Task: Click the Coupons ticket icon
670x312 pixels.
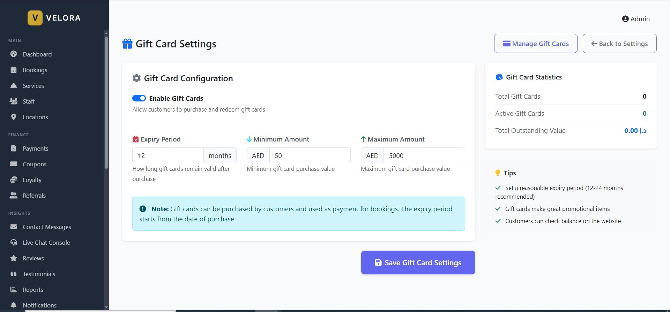Action: tap(14, 164)
